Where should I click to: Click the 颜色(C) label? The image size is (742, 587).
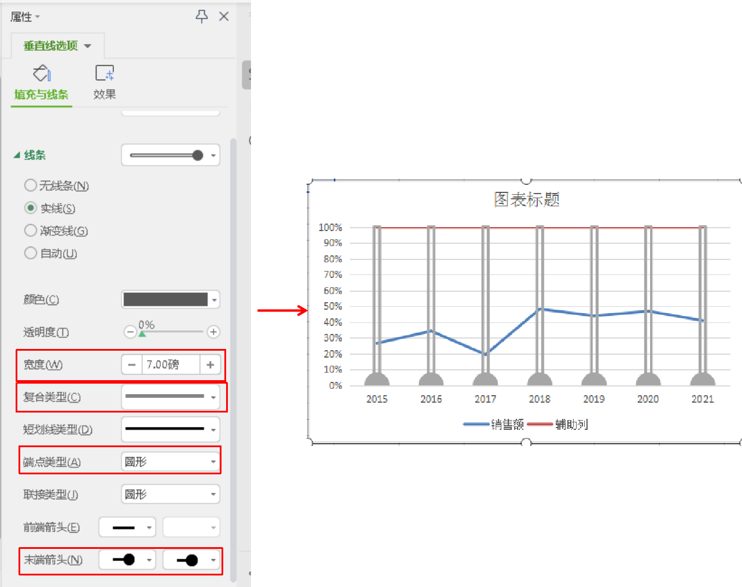(41, 299)
